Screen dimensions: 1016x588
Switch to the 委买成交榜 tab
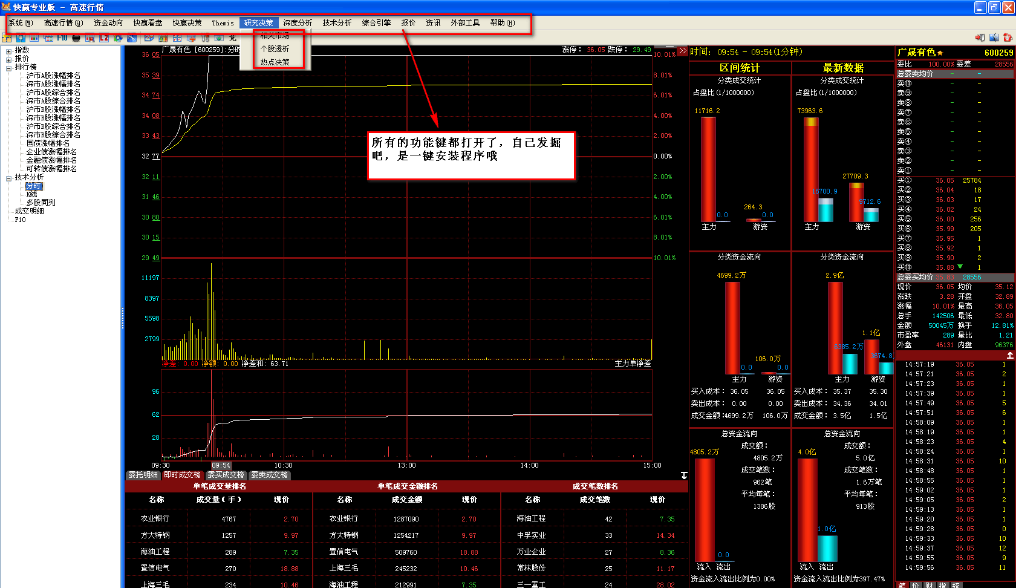[226, 475]
